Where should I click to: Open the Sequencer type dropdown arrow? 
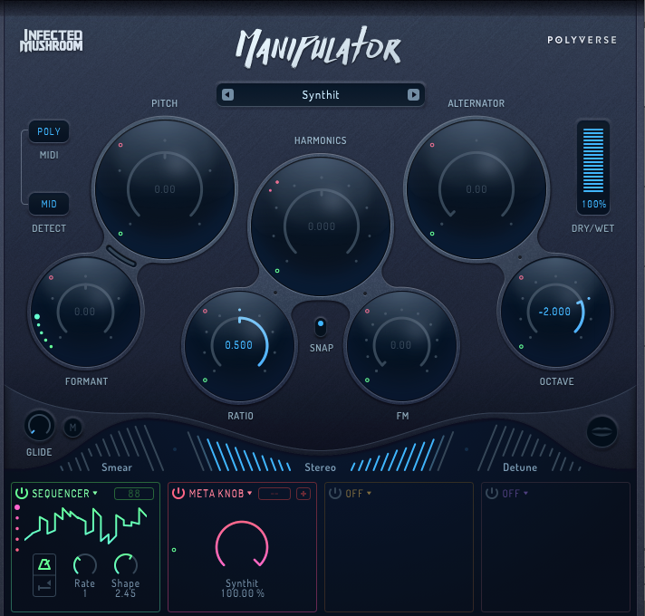(x=95, y=493)
